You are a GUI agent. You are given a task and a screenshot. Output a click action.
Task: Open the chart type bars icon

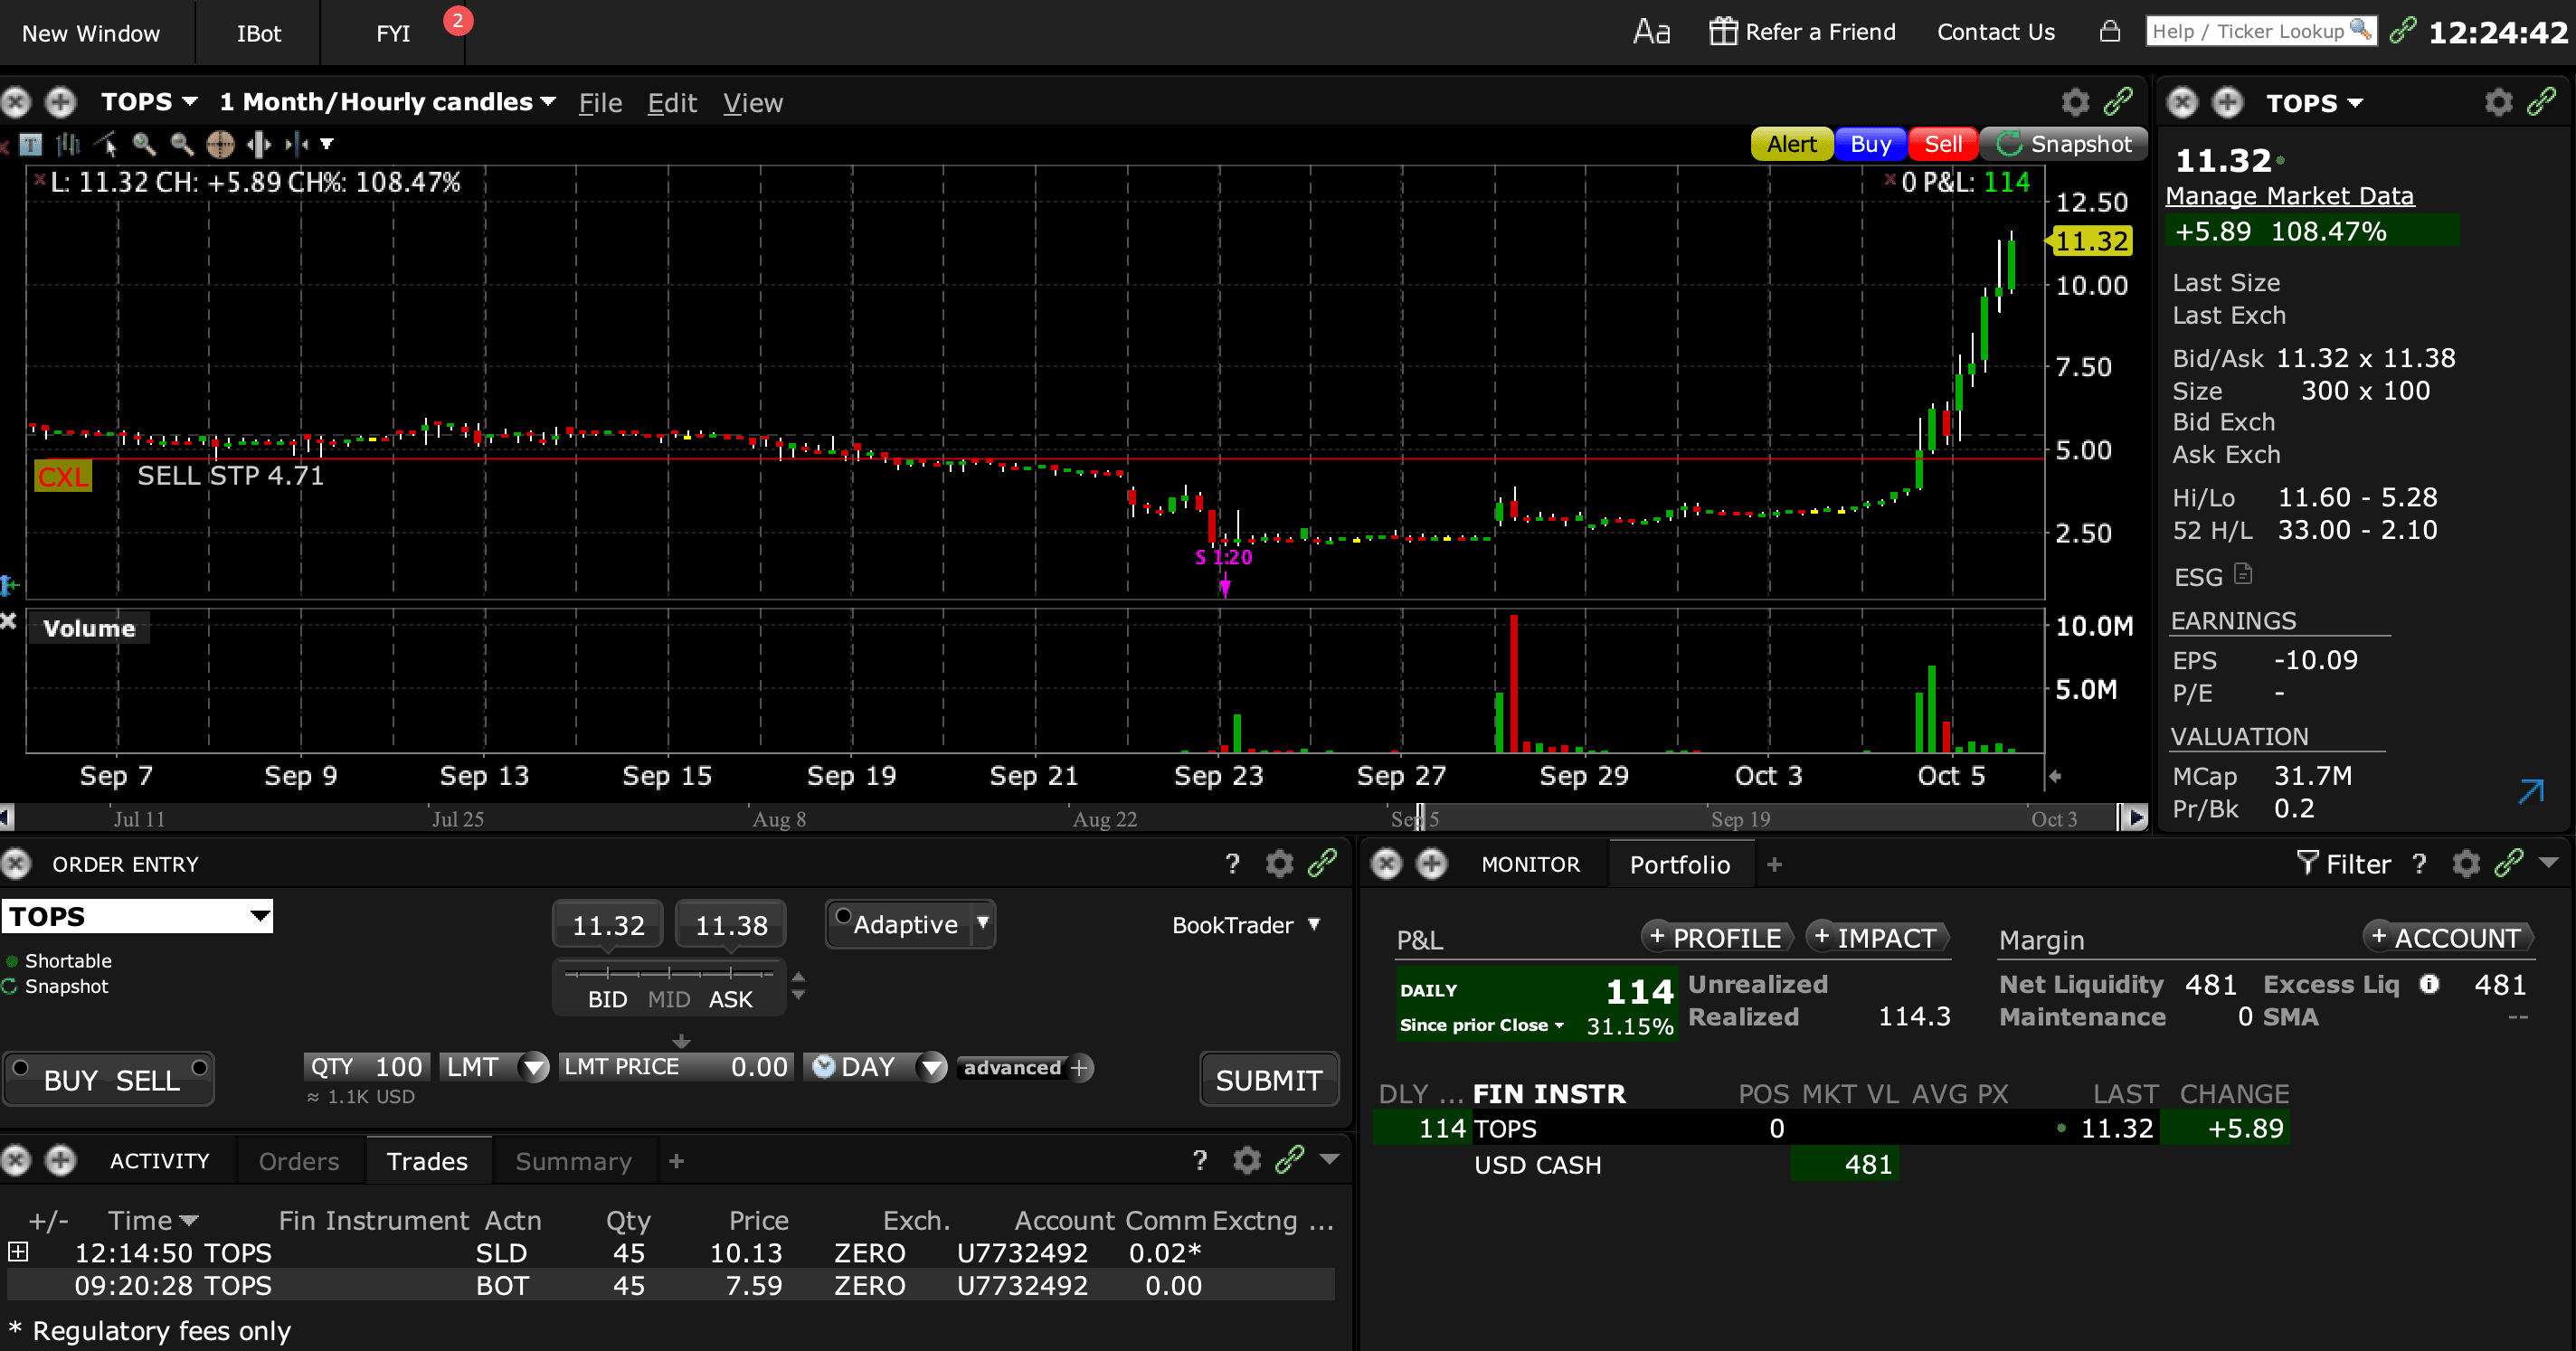[68, 145]
